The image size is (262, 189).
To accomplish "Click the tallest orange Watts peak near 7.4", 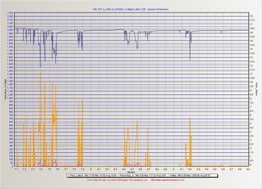I will pyautogui.click(x=40, y=73).
